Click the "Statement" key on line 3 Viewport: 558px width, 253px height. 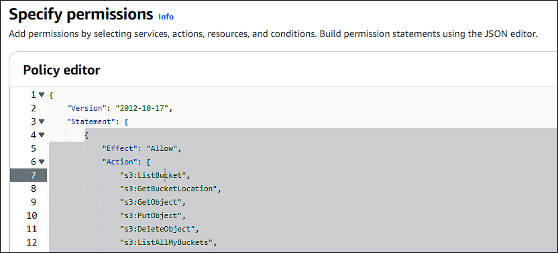point(89,121)
